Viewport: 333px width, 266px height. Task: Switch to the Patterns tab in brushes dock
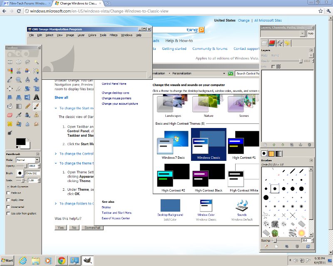tap(271, 153)
